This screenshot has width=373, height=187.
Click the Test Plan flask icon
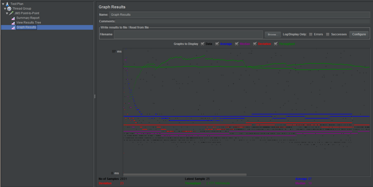pos(7,4)
